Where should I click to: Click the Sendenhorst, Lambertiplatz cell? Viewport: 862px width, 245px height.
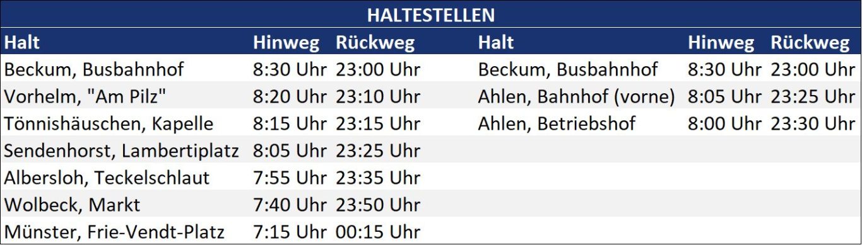121,151
